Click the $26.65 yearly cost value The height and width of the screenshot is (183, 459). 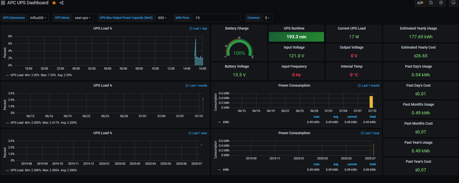click(x=421, y=56)
